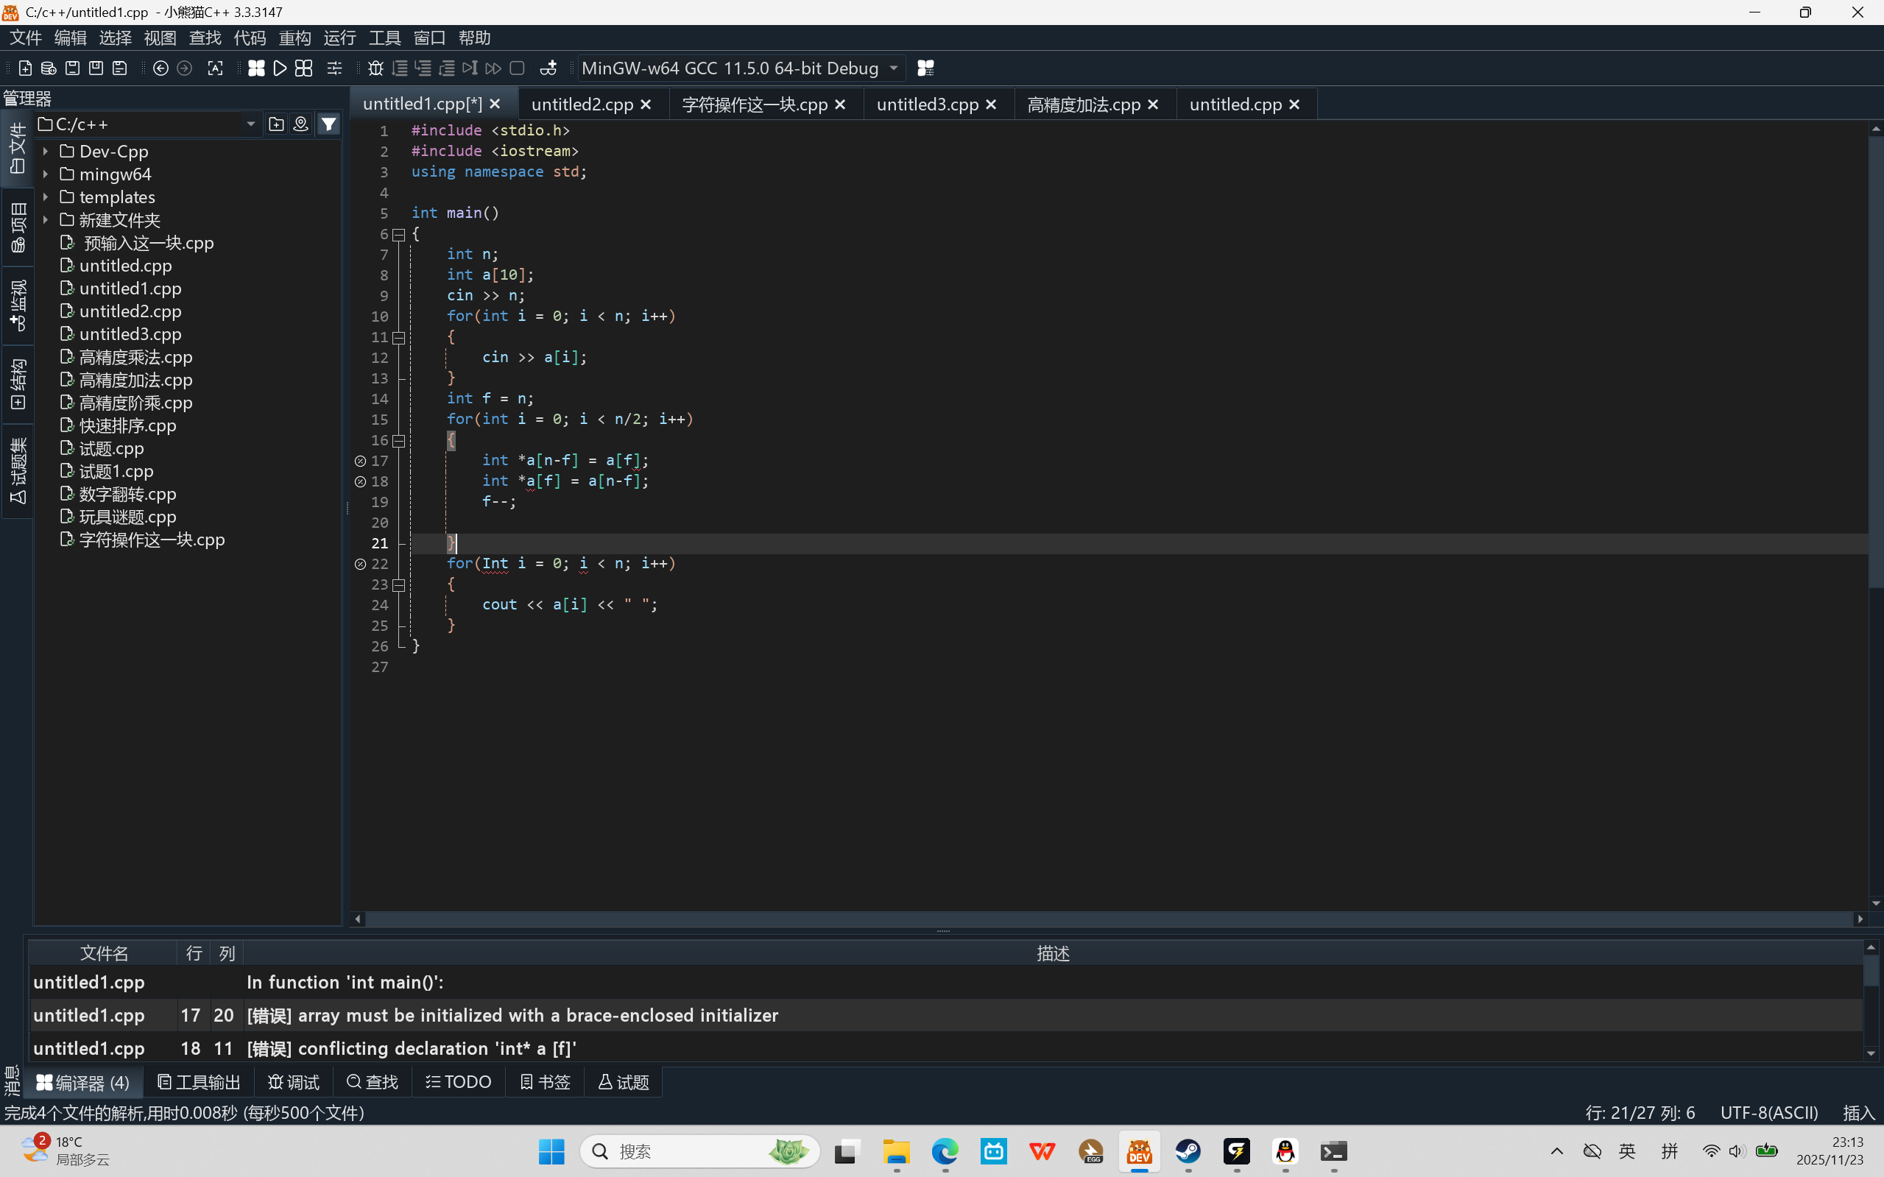Click the Run program play icon
Image resolution: width=1884 pixels, height=1177 pixels.
[x=281, y=68]
